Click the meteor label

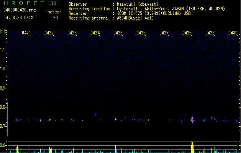(x=54, y=12)
